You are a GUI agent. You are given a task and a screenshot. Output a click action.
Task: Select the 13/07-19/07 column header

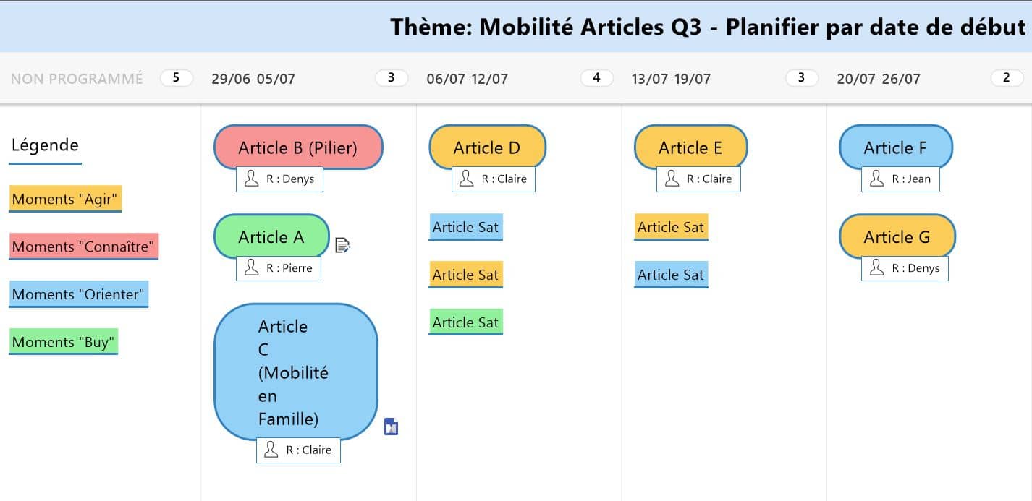click(x=671, y=79)
